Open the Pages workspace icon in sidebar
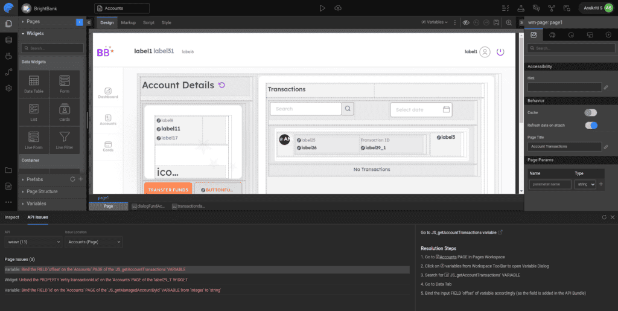The width and height of the screenshot is (618, 311). click(8, 24)
